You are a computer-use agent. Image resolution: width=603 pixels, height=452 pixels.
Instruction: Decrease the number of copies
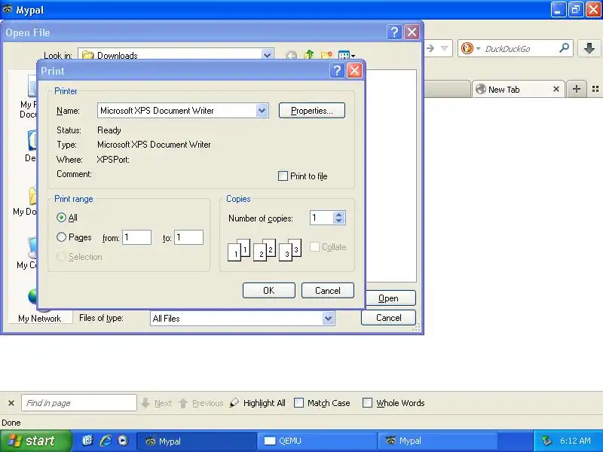[x=338, y=221]
